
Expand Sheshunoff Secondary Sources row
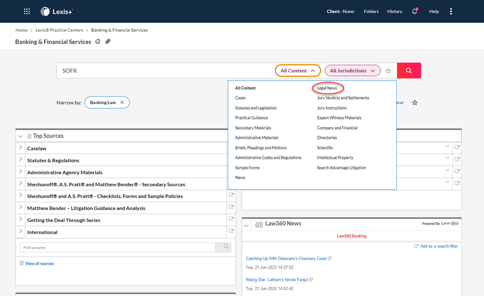[x=21, y=184]
